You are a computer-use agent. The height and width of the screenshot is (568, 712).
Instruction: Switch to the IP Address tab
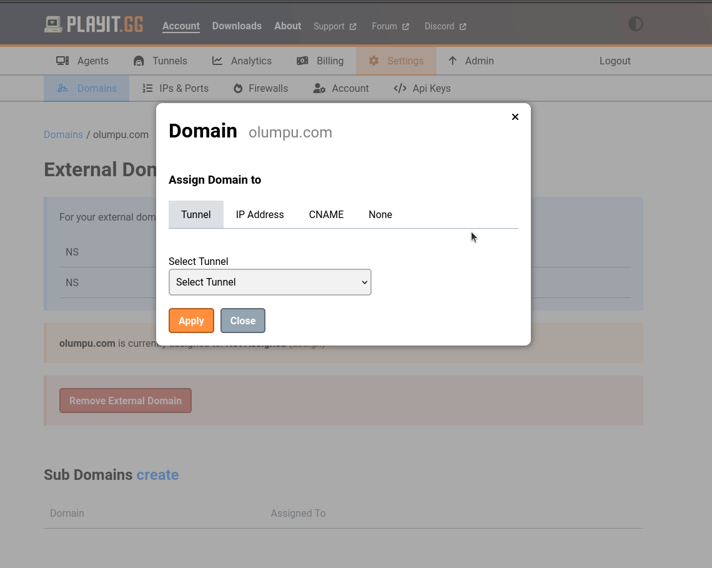[260, 214]
